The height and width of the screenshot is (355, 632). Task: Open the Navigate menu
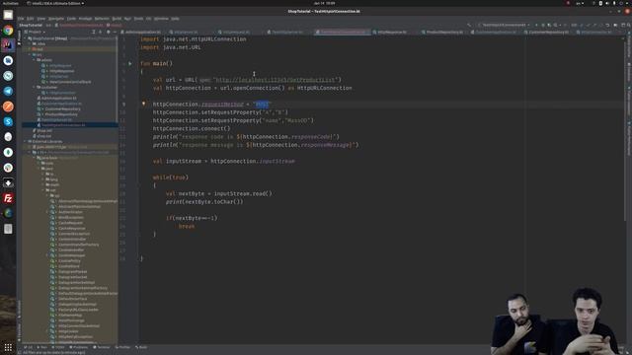[x=56, y=19]
